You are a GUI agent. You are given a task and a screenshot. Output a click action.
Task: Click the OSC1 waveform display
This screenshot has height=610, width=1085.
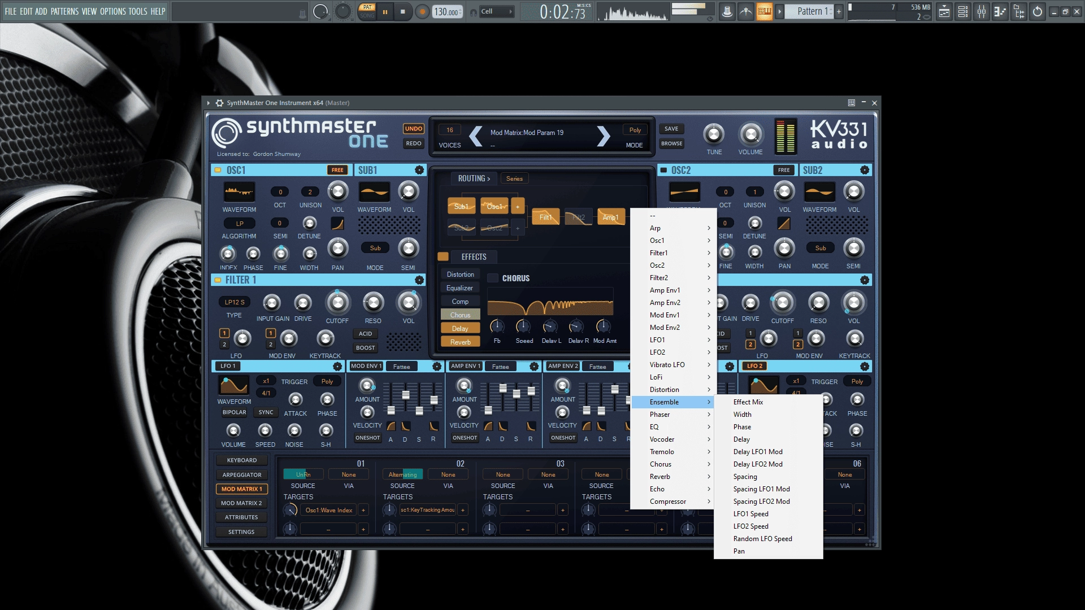click(x=239, y=192)
